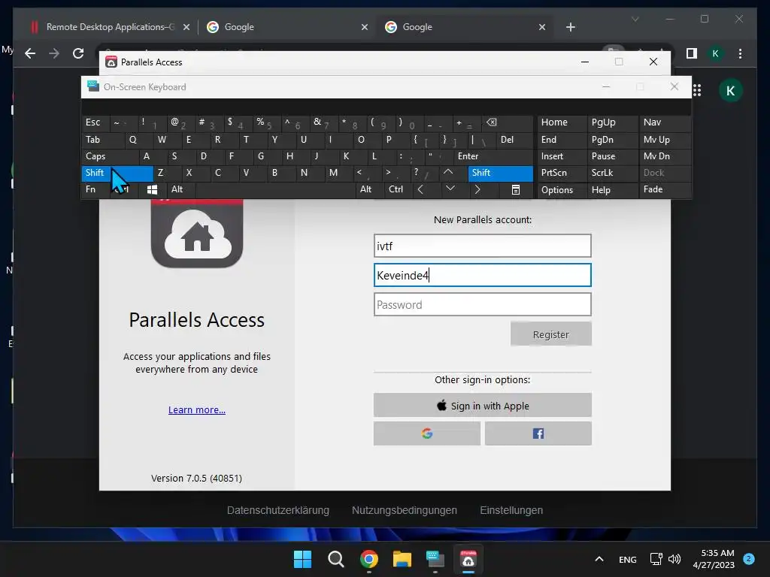Screen dimensions: 770x577
Task: Click the Windows Start button in taskbar
Action: click(302, 559)
